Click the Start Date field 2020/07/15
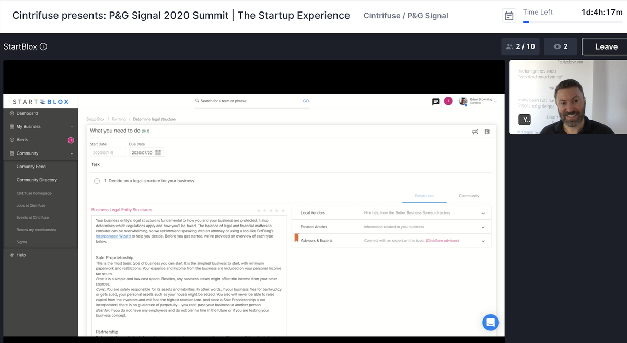This screenshot has height=343, width=627. [108, 152]
